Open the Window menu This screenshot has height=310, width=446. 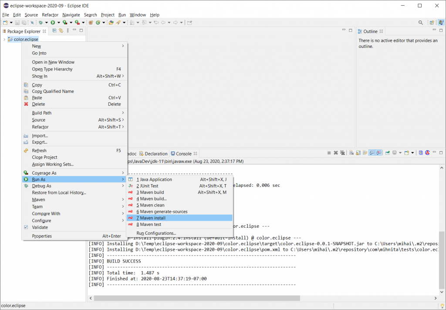[138, 14]
